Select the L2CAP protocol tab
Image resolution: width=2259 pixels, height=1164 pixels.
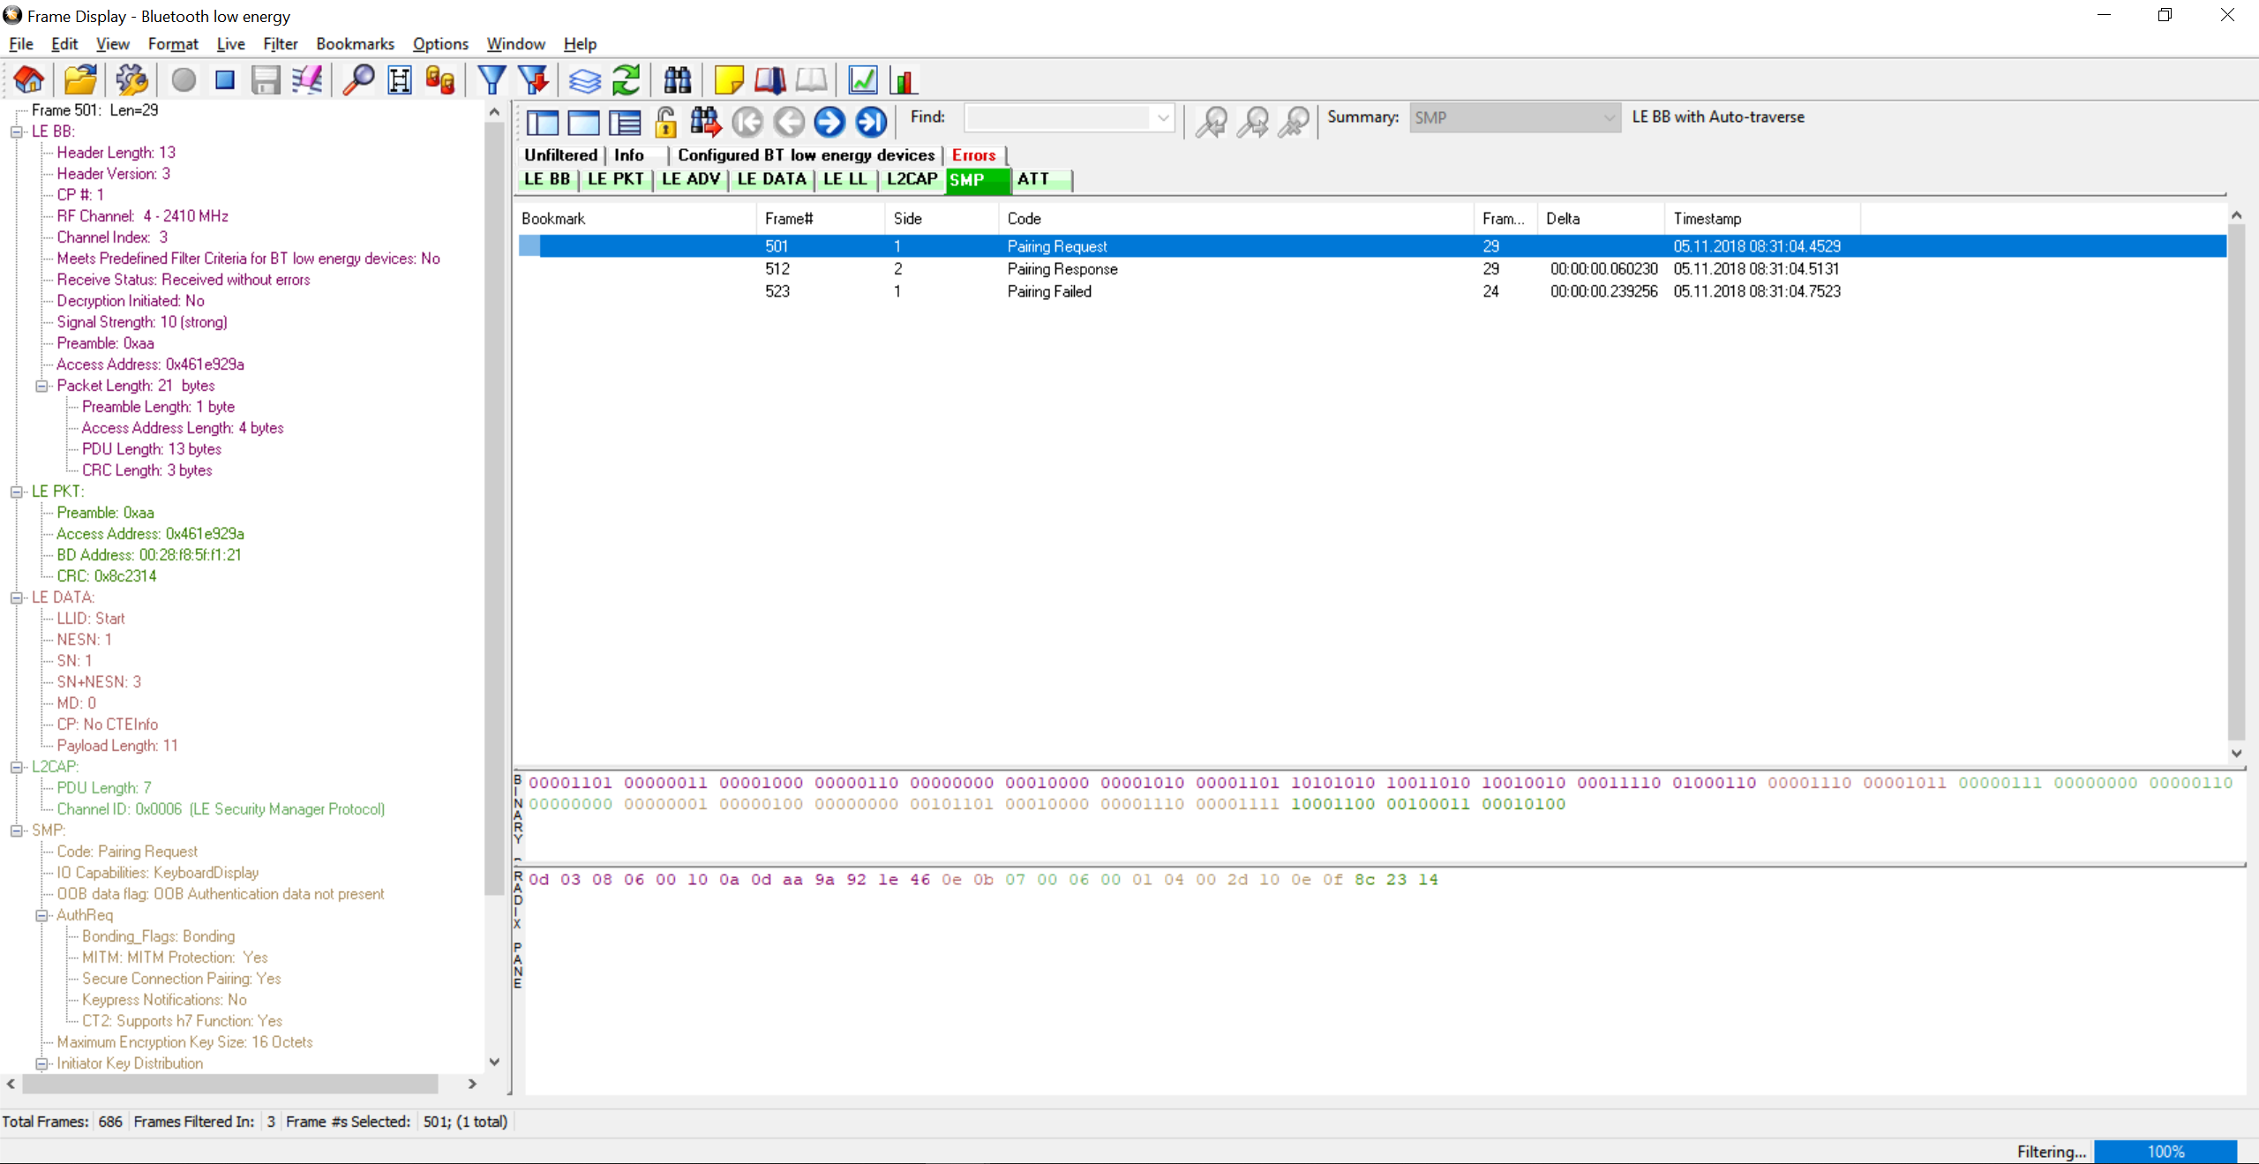(x=912, y=179)
